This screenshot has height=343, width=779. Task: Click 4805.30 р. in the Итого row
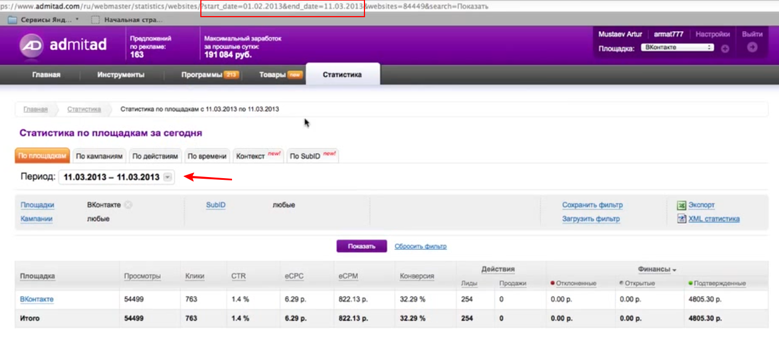click(705, 319)
